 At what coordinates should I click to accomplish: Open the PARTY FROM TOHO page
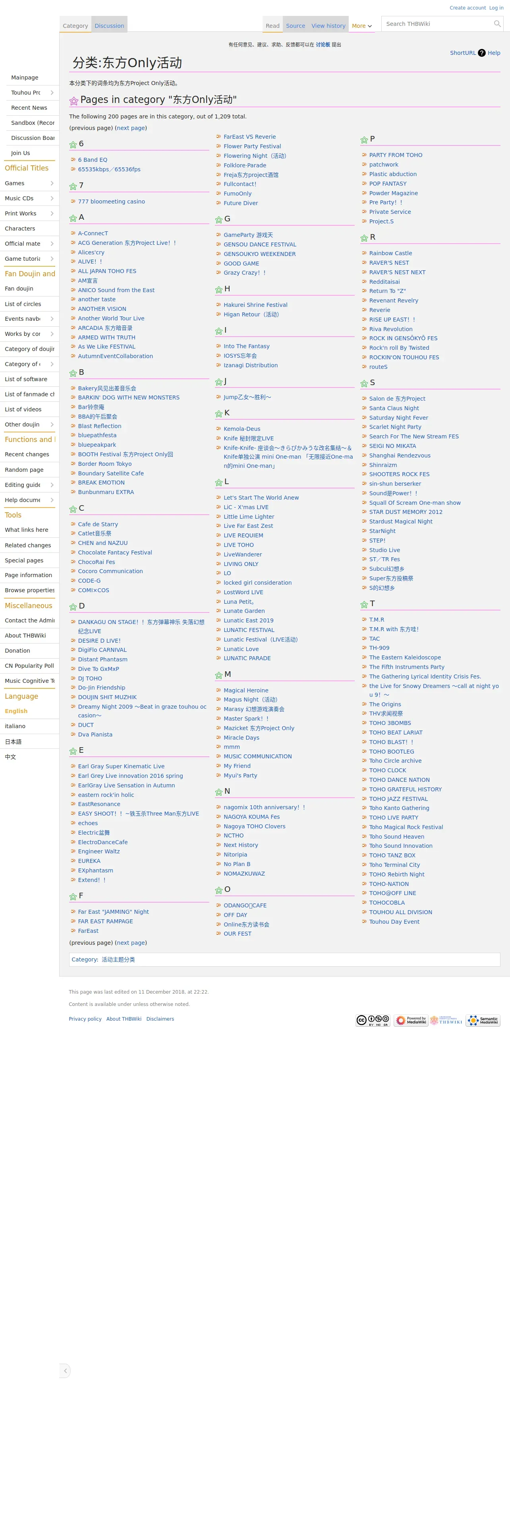click(x=396, y=155)
